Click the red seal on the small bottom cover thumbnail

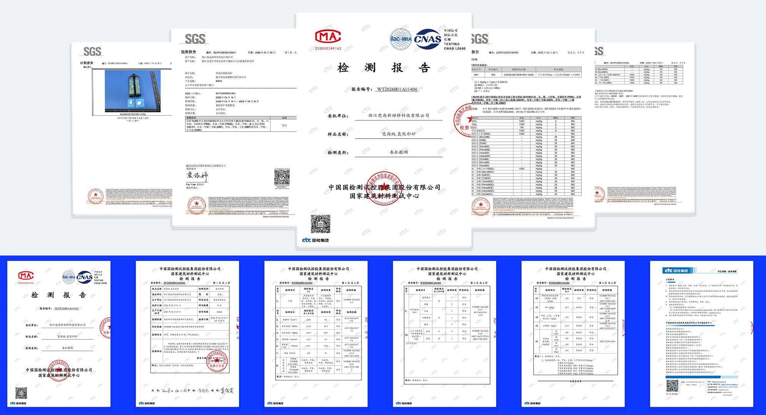[59, 370]
